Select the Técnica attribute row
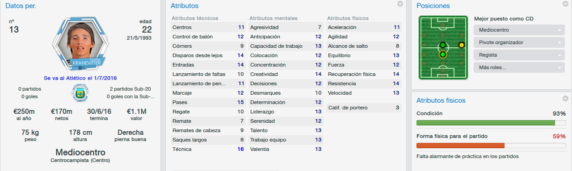 (208, 149)
